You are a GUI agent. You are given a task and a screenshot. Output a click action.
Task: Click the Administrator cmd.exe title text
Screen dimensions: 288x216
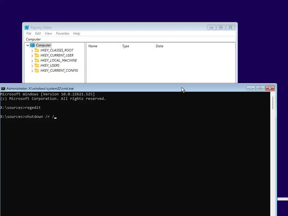[40, 89]
